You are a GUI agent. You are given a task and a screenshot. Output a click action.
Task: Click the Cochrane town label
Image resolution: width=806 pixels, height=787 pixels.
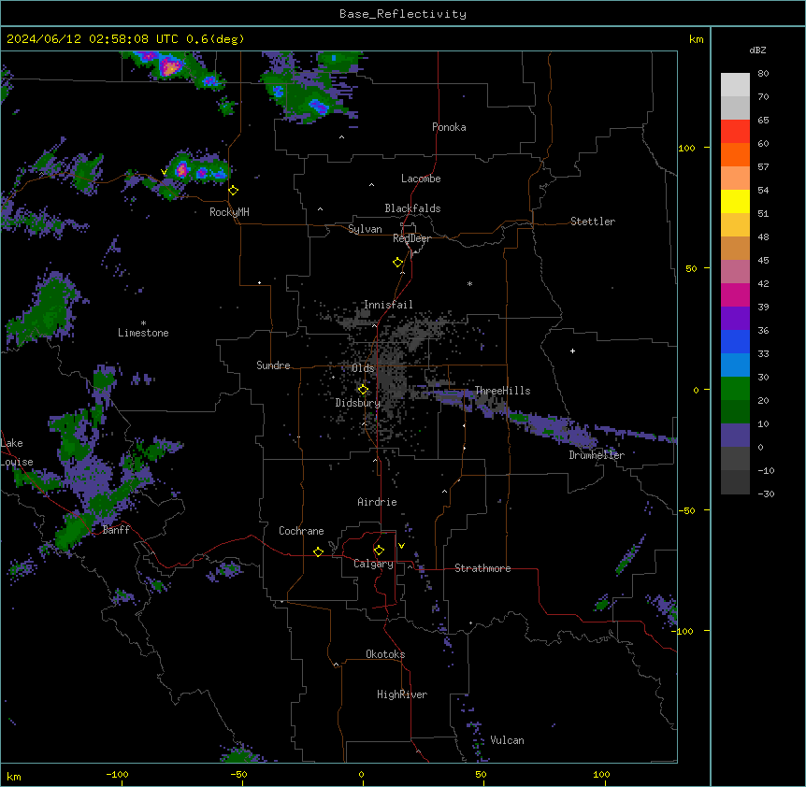coord(301,531)
